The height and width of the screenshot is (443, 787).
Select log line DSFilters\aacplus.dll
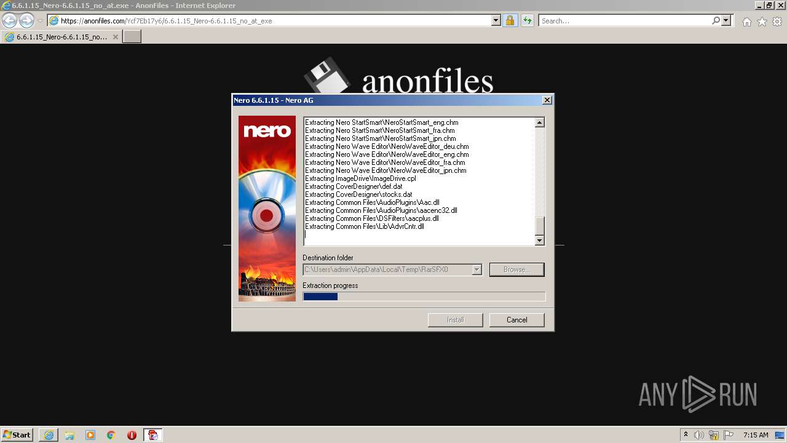[x=372, y=218]
